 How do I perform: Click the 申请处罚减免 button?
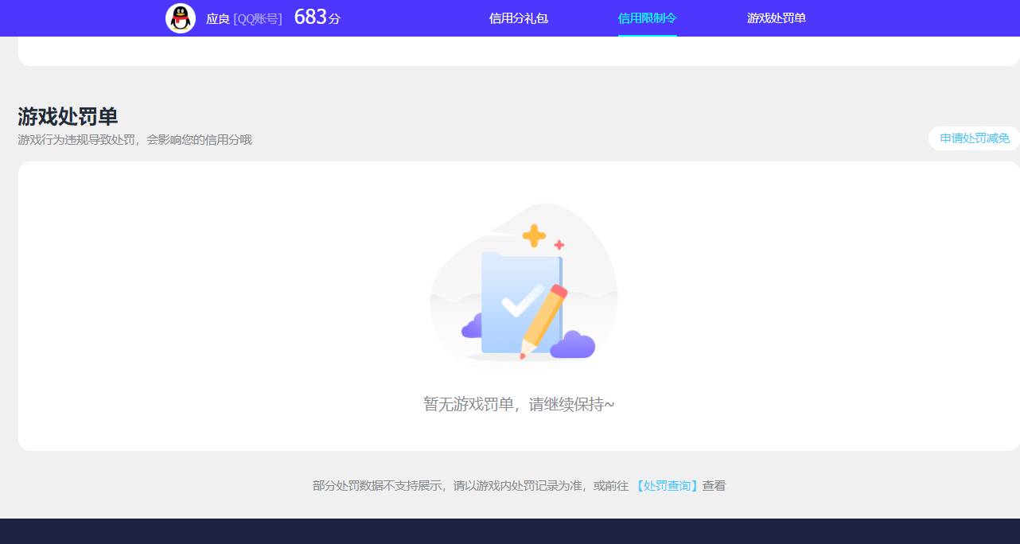click(974, 138)
